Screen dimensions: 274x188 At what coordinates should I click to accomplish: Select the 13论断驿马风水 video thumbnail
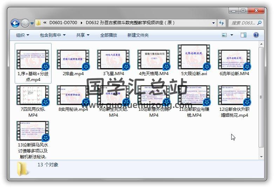[33, 131]
